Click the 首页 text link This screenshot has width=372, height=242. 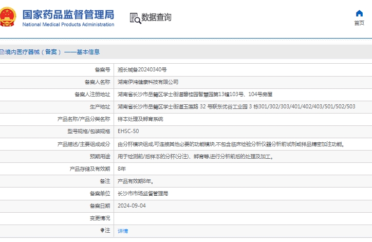359,23
